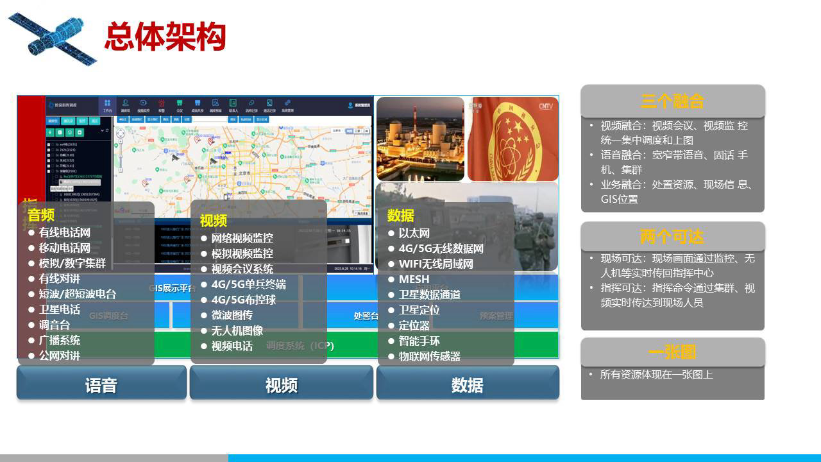Viewport: 821px width, 462px height.
Task: Click the map pan compass control
Action: pos(121,133)
